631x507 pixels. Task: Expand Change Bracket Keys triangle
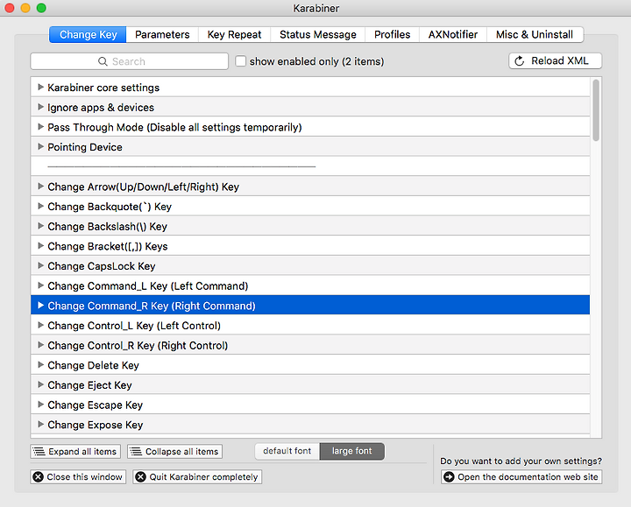tap(40, 246)
